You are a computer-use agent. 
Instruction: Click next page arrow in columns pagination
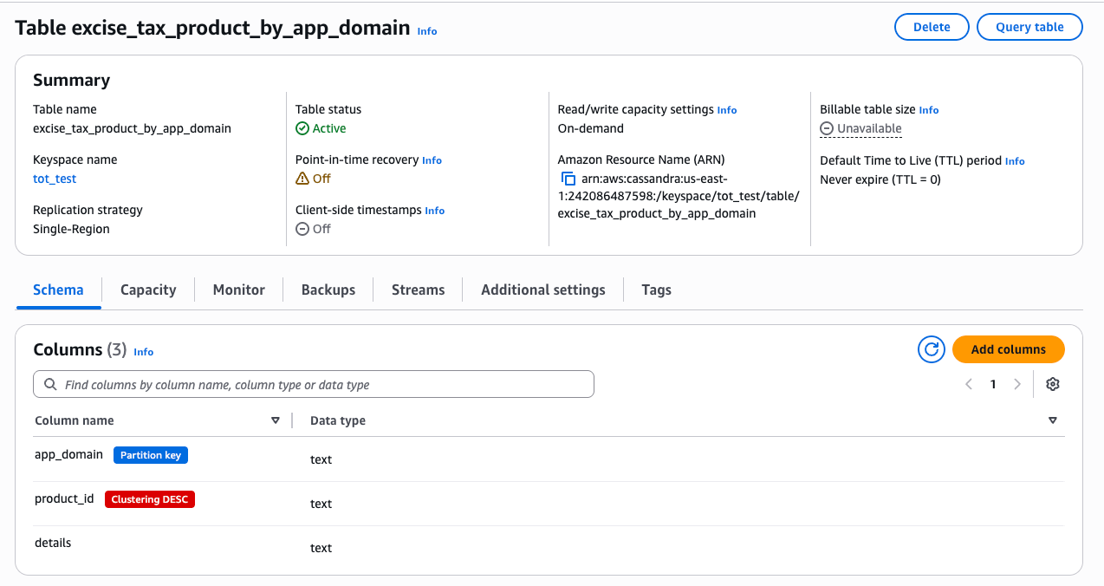click(1017, 384)
